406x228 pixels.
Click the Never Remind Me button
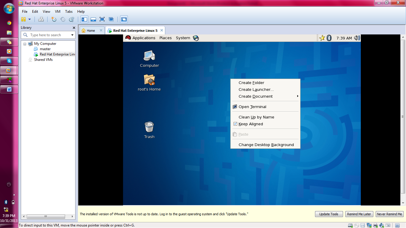(389, 214)
